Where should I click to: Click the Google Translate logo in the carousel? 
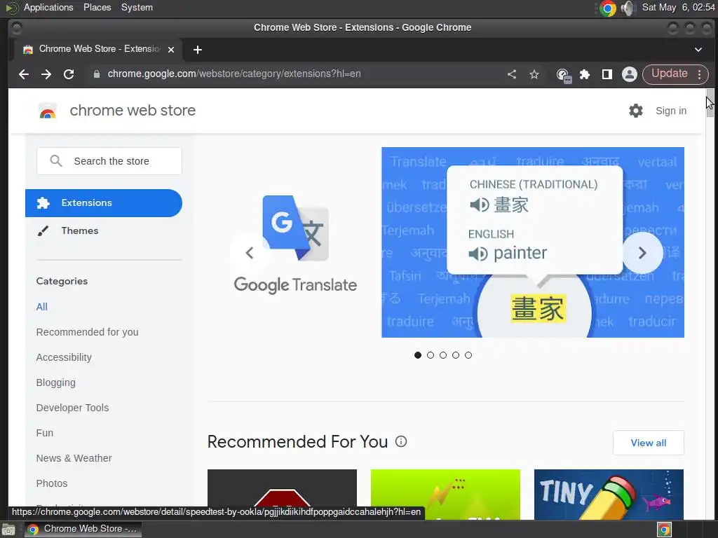pyautogui.click(x=295, y=244)
